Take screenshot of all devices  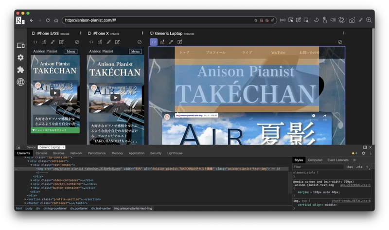352,20
